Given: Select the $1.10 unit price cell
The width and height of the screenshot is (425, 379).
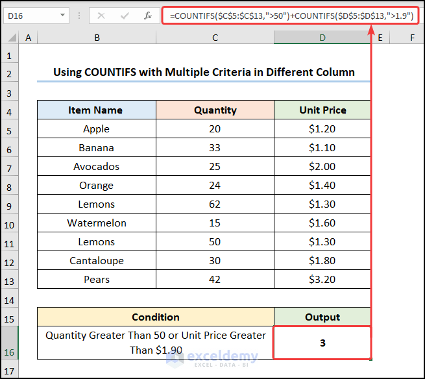Looking at the screenshot, I should [322, 147].
